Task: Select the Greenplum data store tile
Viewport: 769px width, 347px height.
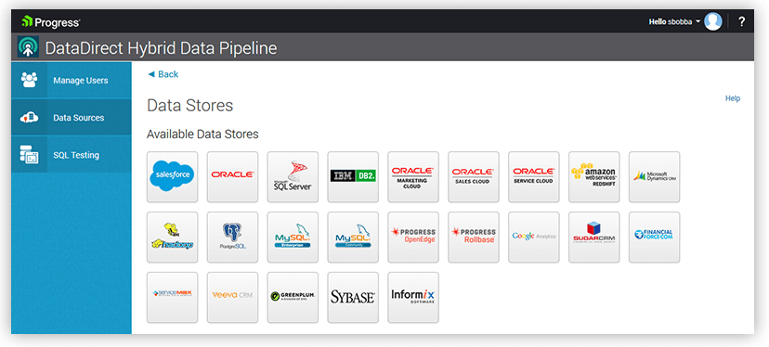Action: (x=293, y=298)
